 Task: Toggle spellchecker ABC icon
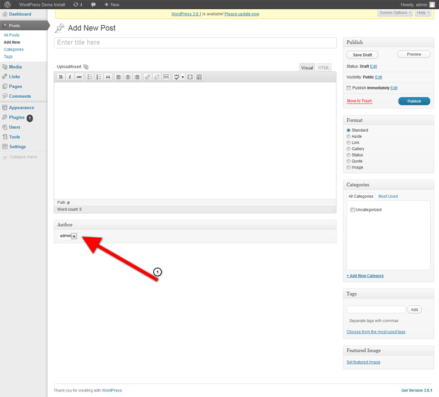click(x=176, y=77)
